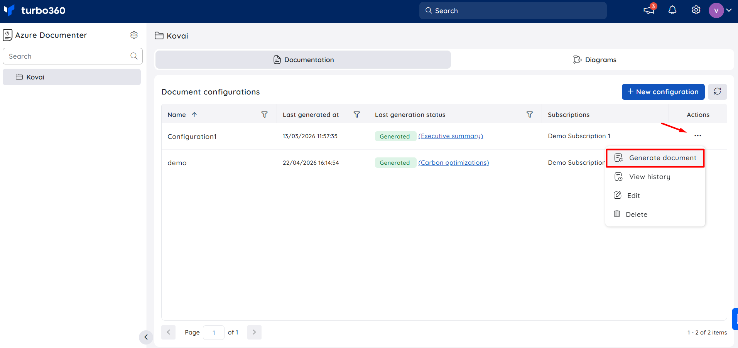The width and height of the screenshot is (738, 348).
Task: Click the sidebar search magnifier icon
Action: click(x=134, y=56)
